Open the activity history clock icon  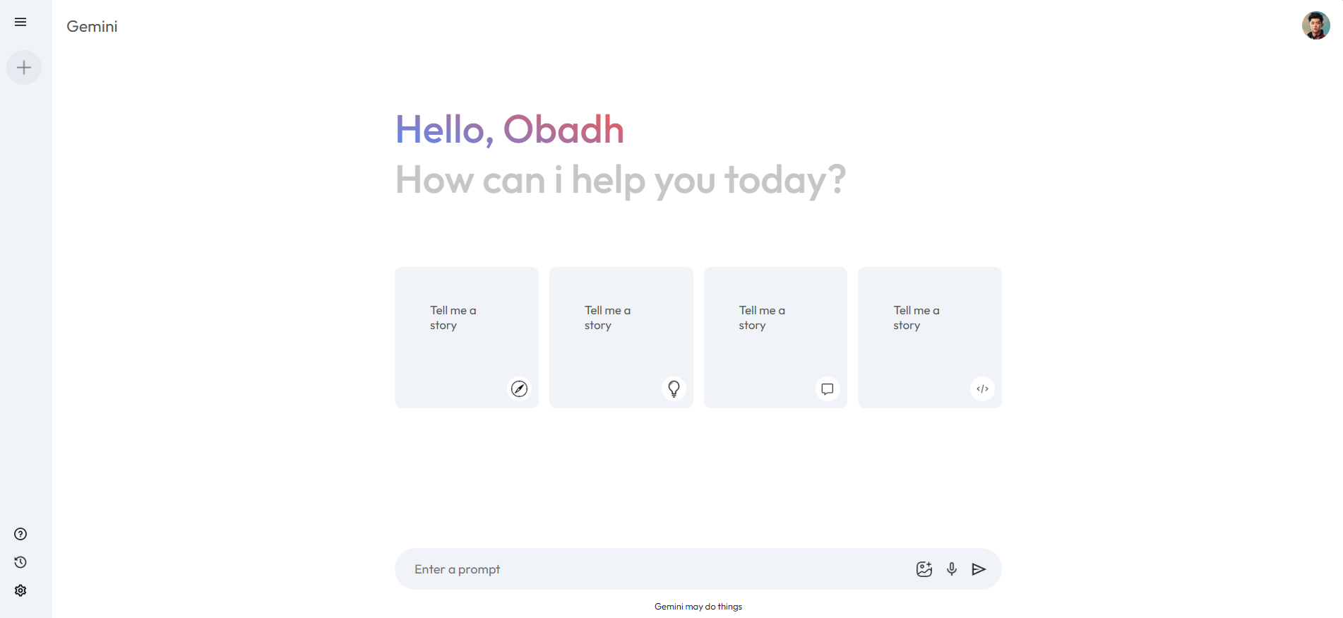tap(20, 562)
